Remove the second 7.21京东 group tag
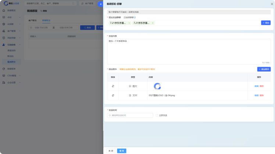Image resolution: width=275 pixels, height=154 pixels. (153, 23)
